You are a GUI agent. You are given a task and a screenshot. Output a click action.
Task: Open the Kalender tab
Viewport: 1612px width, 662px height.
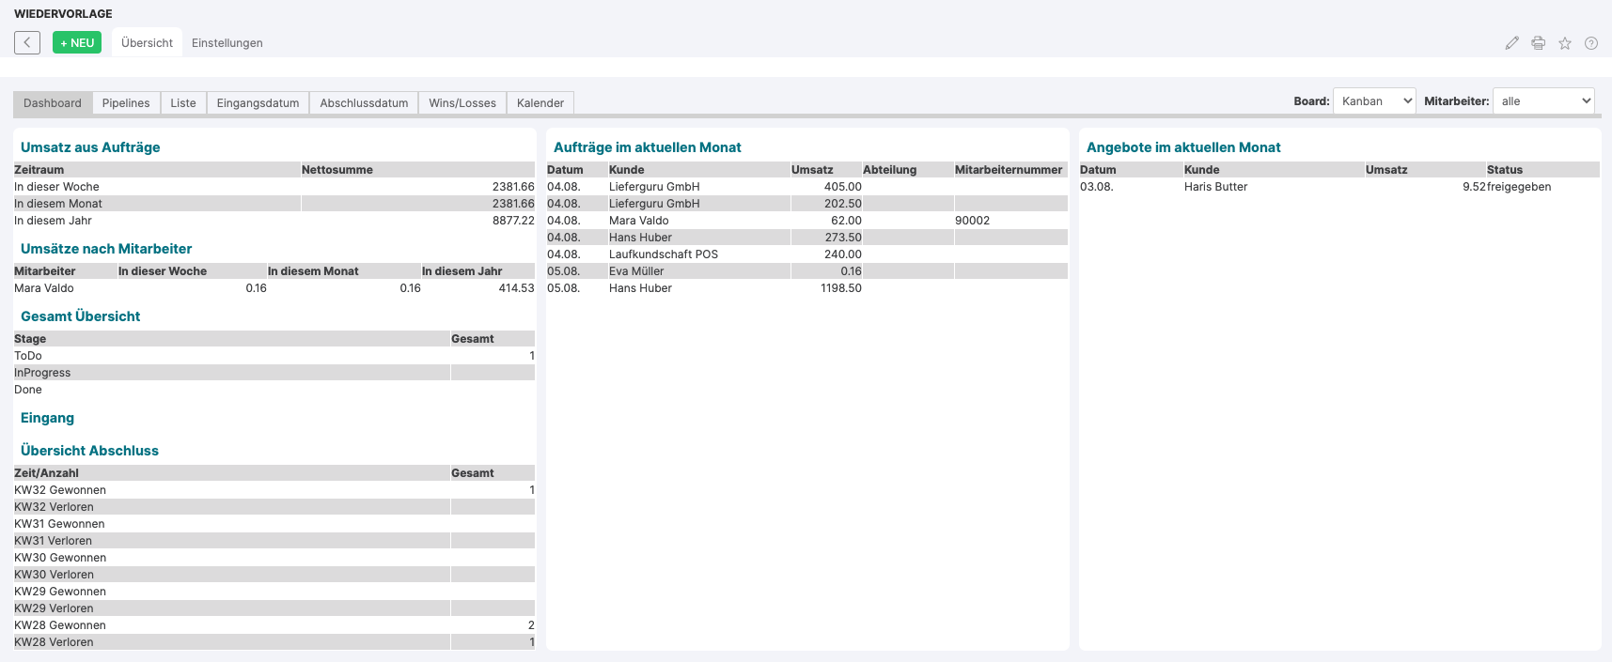tap(540, 103)
